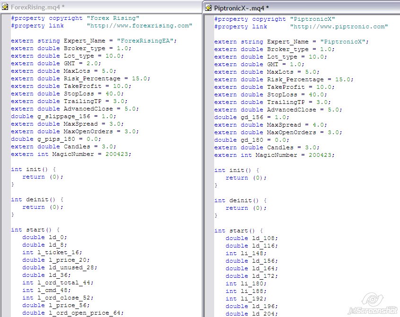400x317 pixels.
Task: Click copyright "PiptronicX" property line
Action: pos(275,19)
